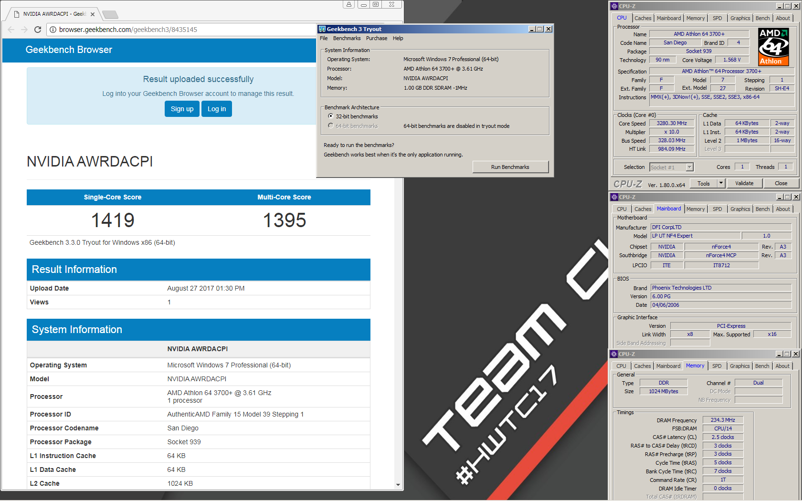Viewport: 802px width, 501px height.
Task: Click DRAM Frequency value 234.3 MHz
Action: 723,420
